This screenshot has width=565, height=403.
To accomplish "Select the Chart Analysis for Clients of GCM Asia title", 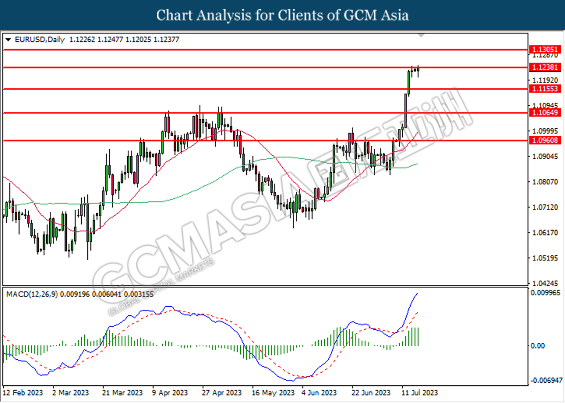I will pos(282,15).
